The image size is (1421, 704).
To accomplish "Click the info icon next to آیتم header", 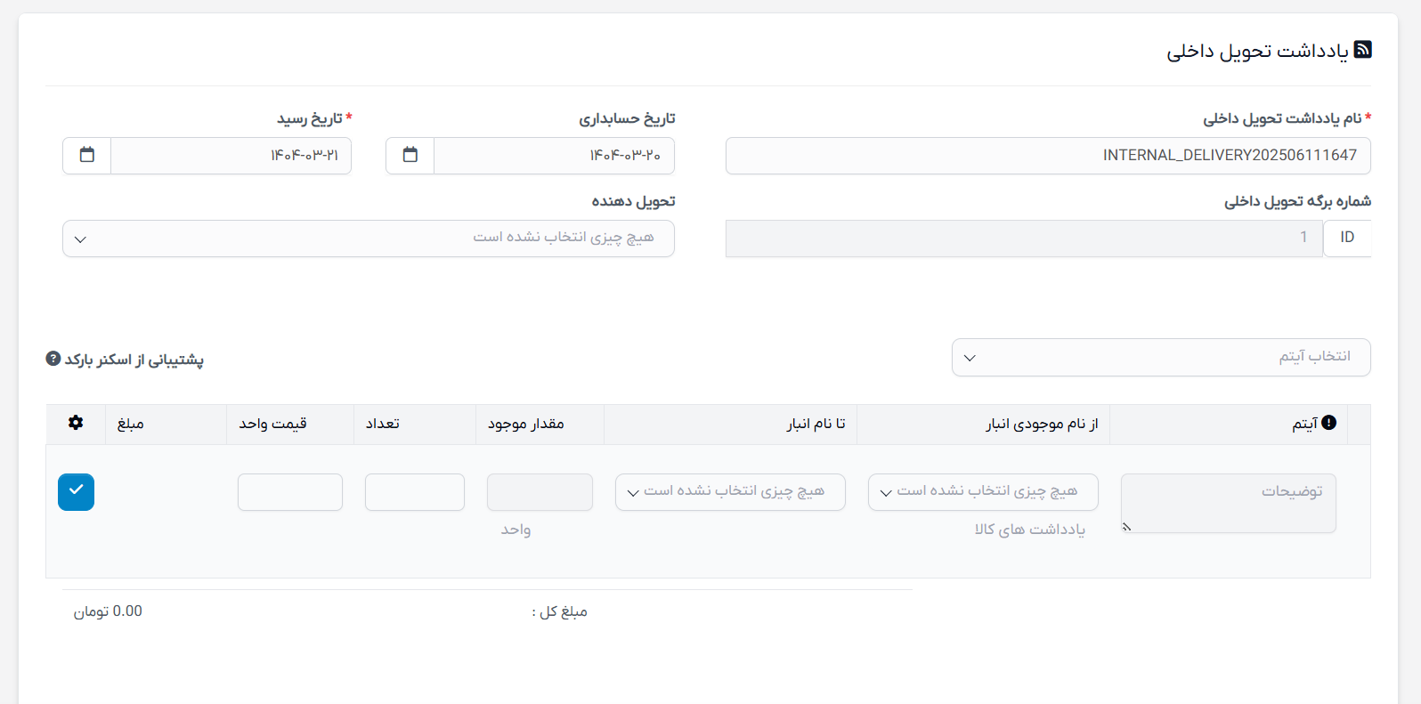I will (x=1329, y=423).
